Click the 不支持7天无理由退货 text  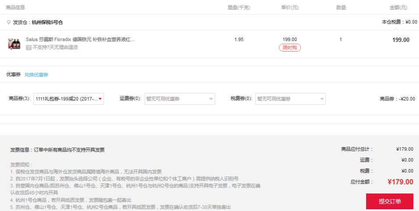coord(55,48)
